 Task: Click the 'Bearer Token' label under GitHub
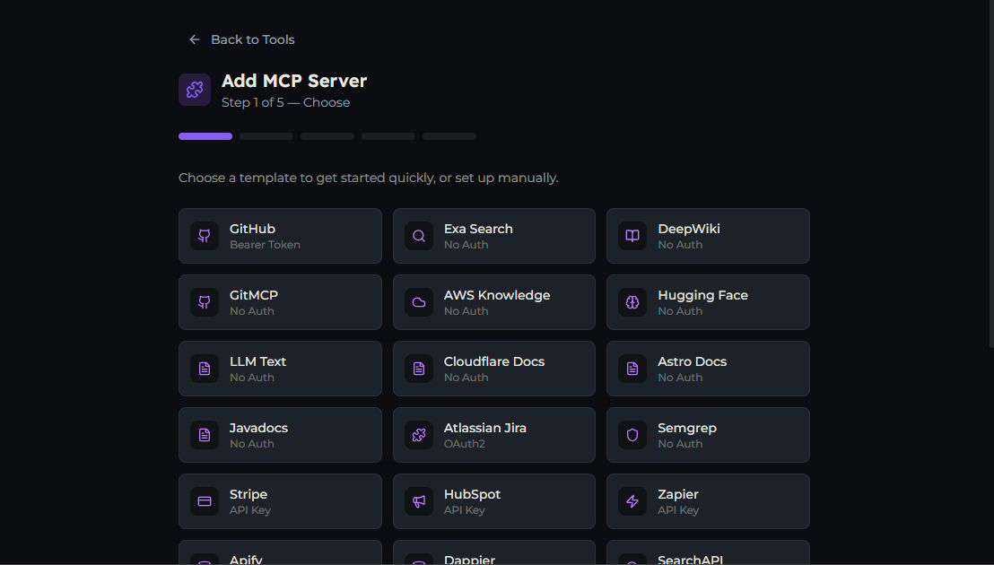(x=265, y=245)
